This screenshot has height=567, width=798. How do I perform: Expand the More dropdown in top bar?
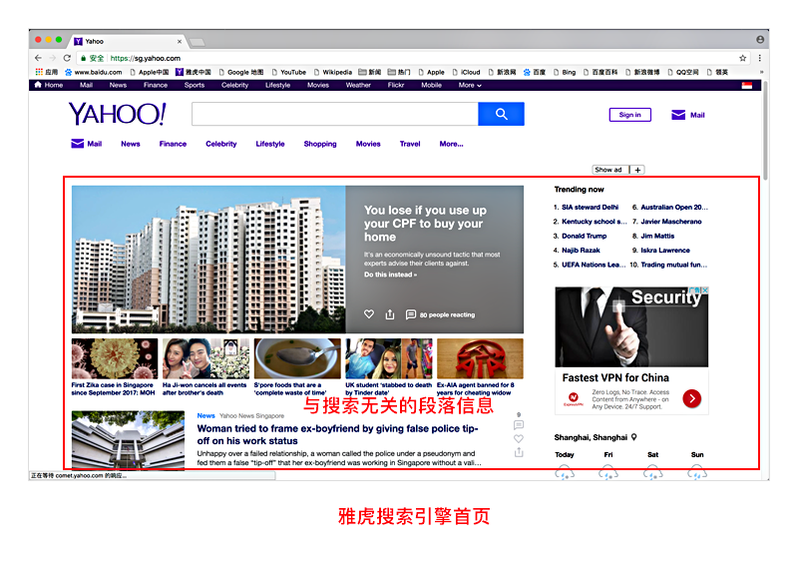[x=470, y=85]
